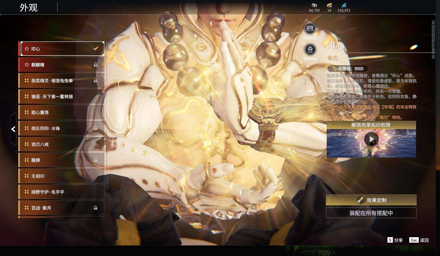Image resolution: width=440 pixels, height=256 pixels.
Task: Click the rarity icon beside 诡刃八岐
Action: 27,144
